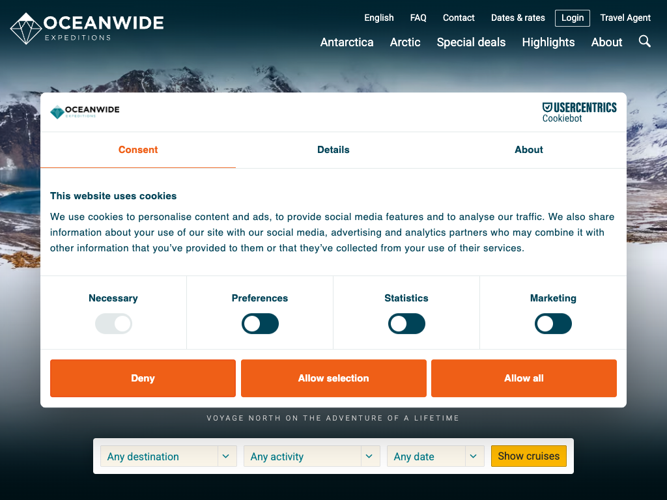Click the Usercentrics Cookiebot logo
This screenshot has height=500, width=667.
point(579,112)
